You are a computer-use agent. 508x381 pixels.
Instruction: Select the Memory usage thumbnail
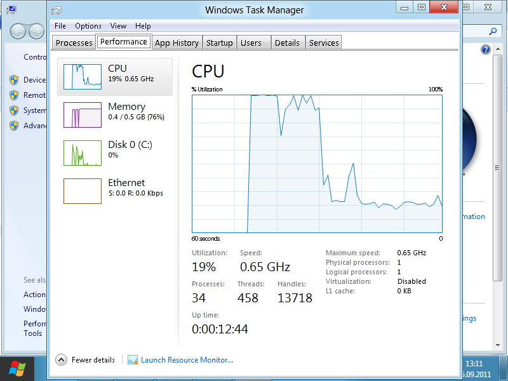pyautogui.click(x=83, y=115)
